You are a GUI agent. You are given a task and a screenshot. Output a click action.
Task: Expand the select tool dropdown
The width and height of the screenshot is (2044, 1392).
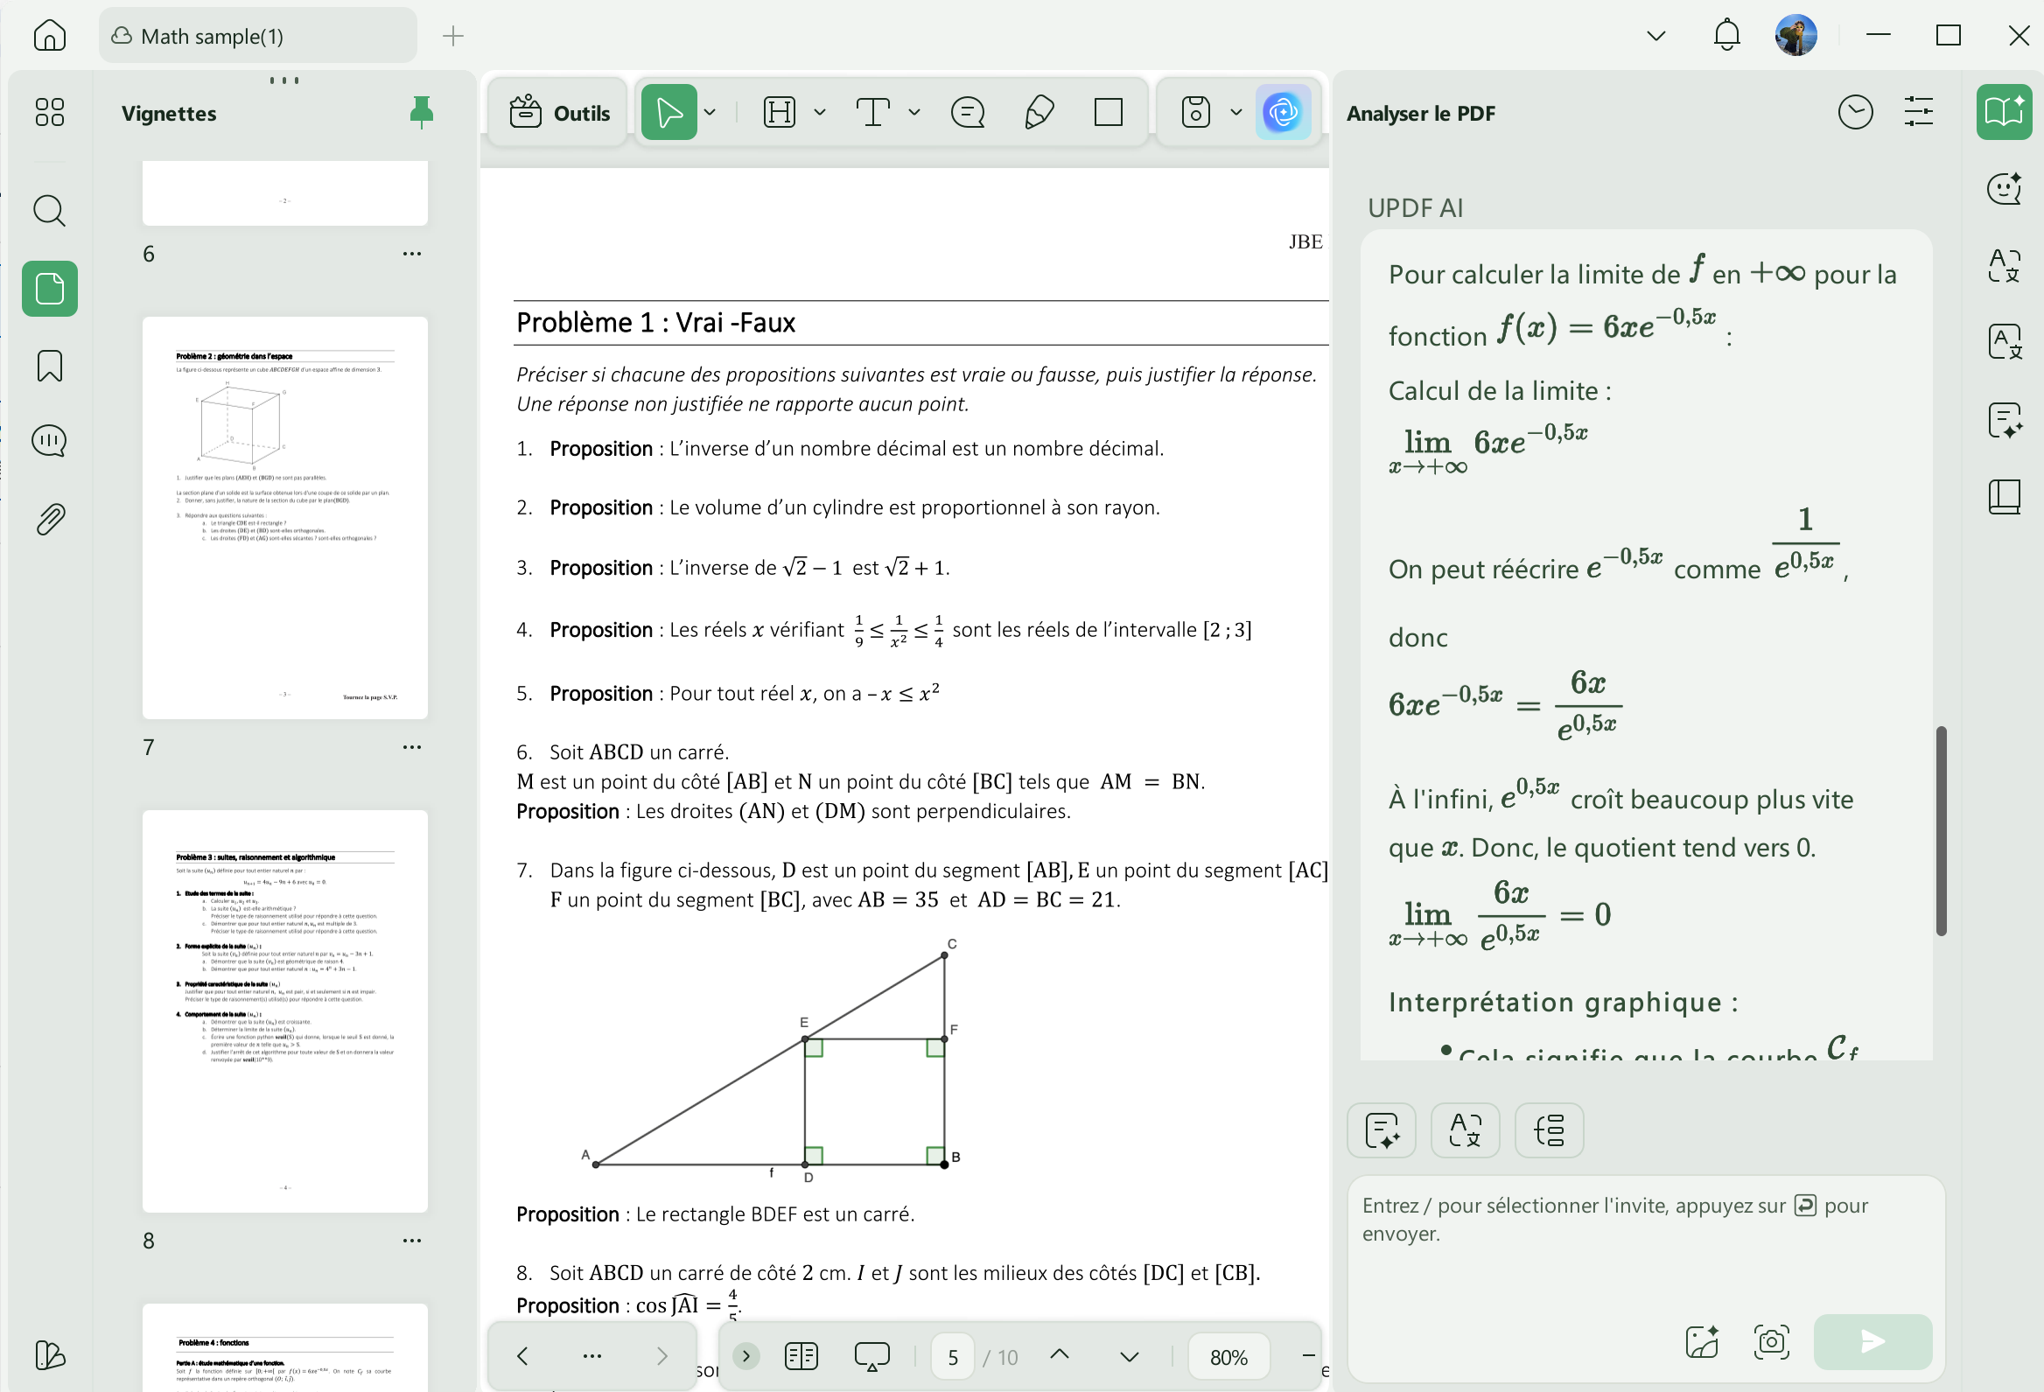[x=710, y=113]
